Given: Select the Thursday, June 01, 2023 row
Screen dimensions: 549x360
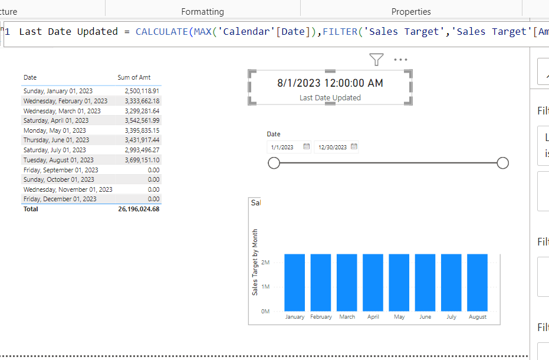Looking at the screenshot, I should [91, 140].
